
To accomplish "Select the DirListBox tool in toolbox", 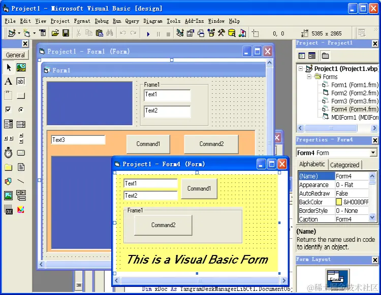I will coord(9,167).
